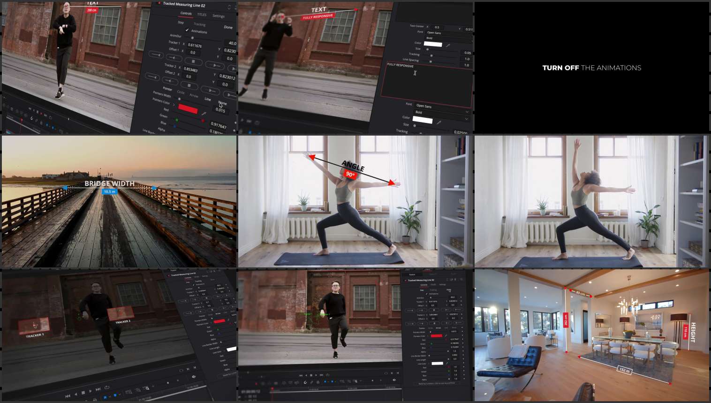Screen dimensions: 711x403
Task: Click the play button in bottom-middle frame transport
Action: pos(316,375)
